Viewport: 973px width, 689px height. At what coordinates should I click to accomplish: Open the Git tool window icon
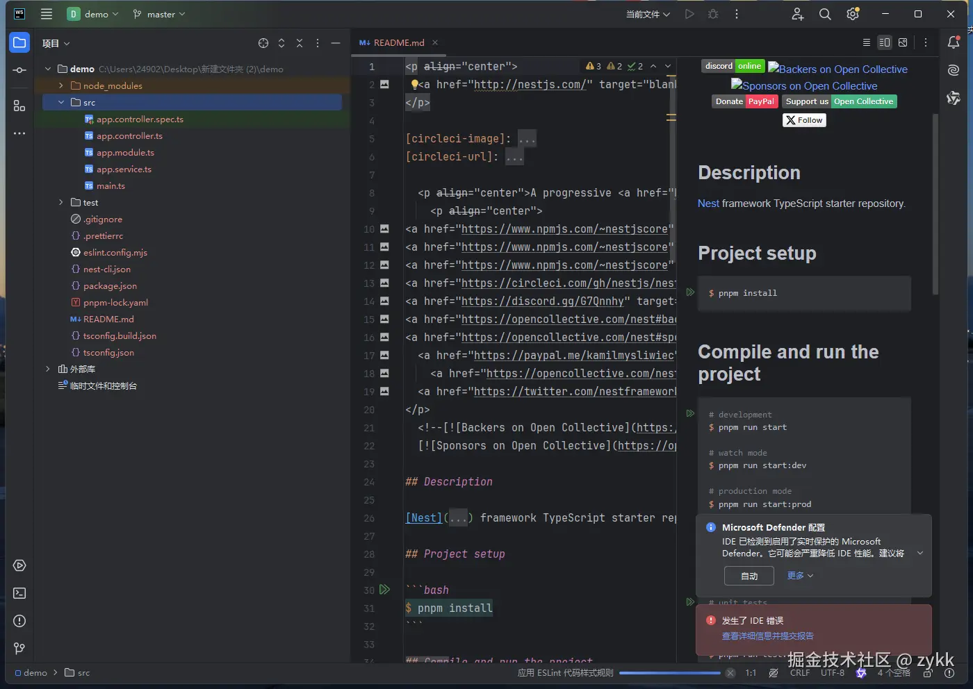tap(19, 648)
